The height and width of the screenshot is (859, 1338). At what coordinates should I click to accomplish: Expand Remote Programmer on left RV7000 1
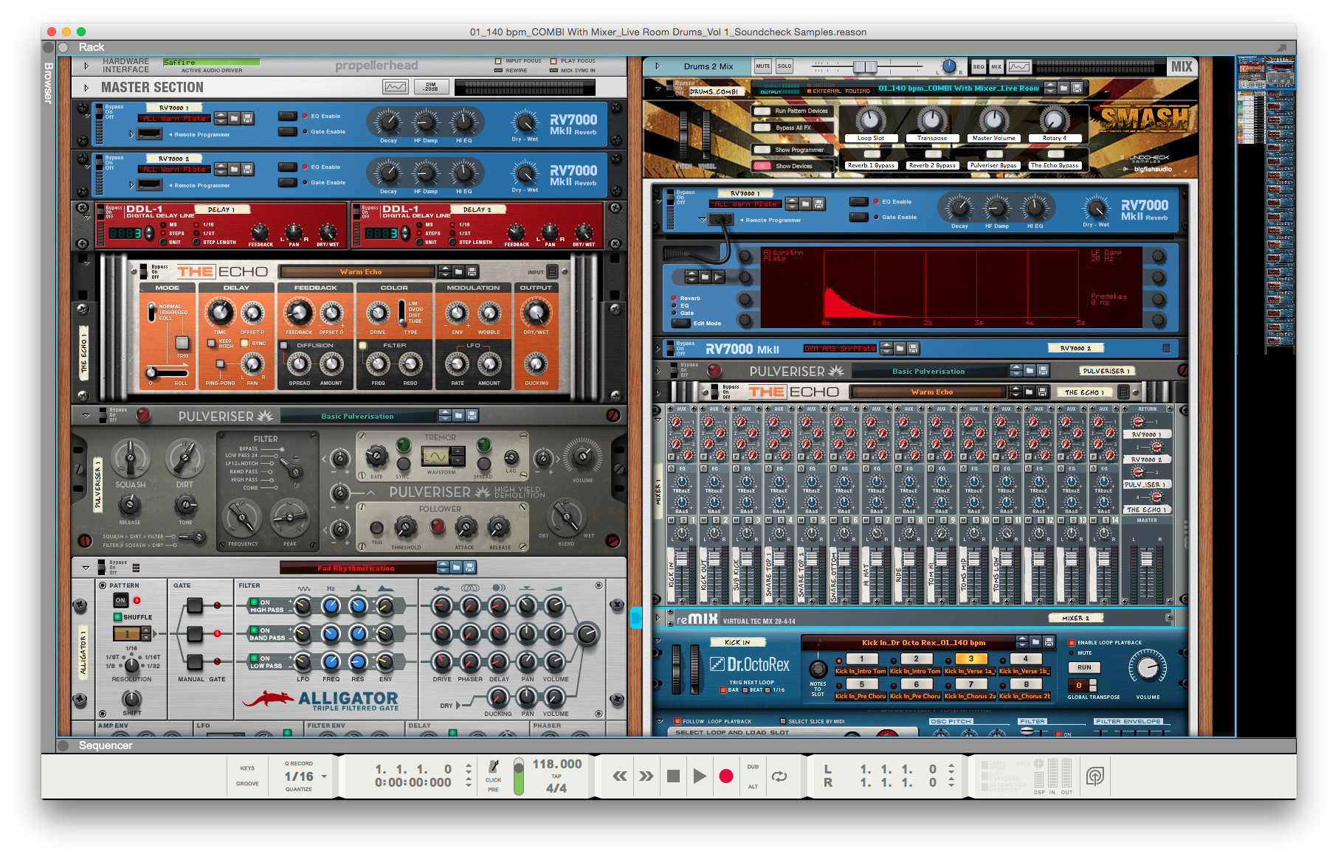point(131,134)
